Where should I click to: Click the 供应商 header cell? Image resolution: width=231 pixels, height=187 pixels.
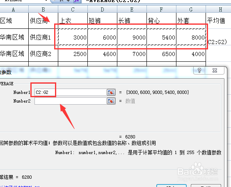[x=43, y=21]
